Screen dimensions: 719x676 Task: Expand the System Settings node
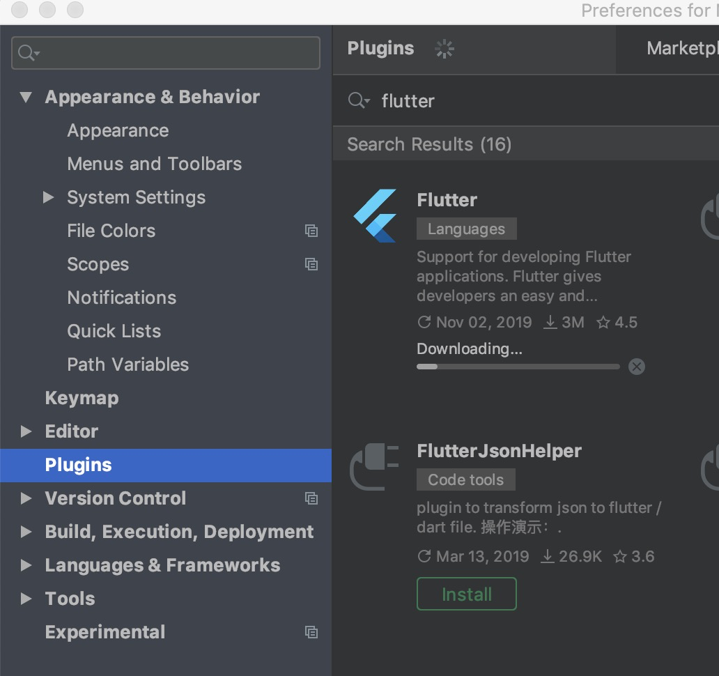point(48,197)
